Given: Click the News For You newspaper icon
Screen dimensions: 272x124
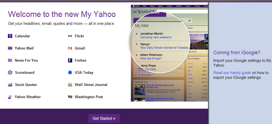Looking at the screenshot, I should [x=10, y=60].
